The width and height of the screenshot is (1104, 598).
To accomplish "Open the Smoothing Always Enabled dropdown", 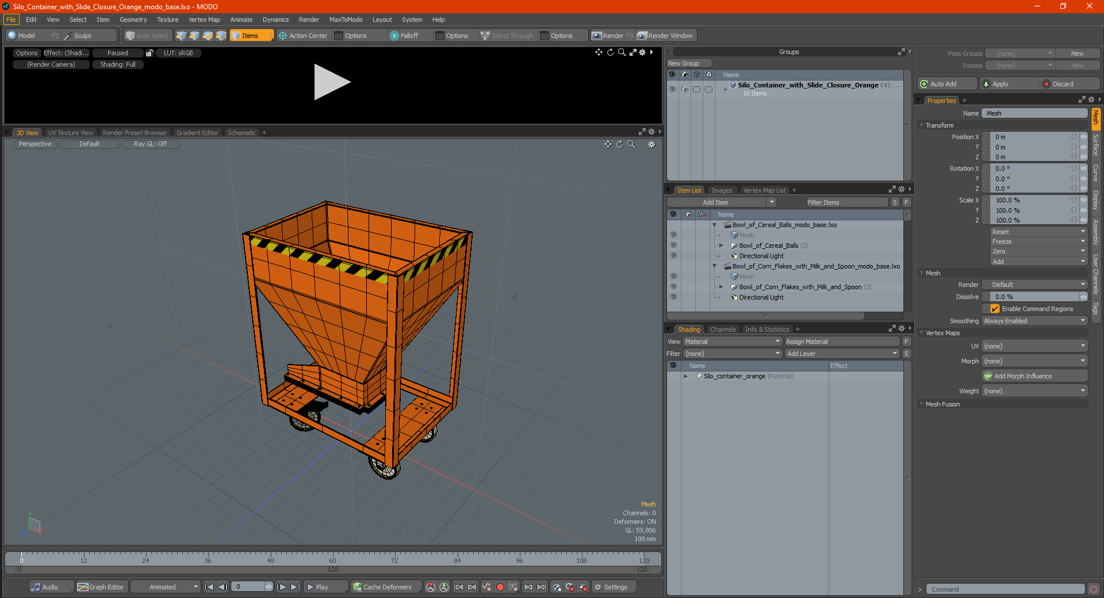I will point(1034,321).
